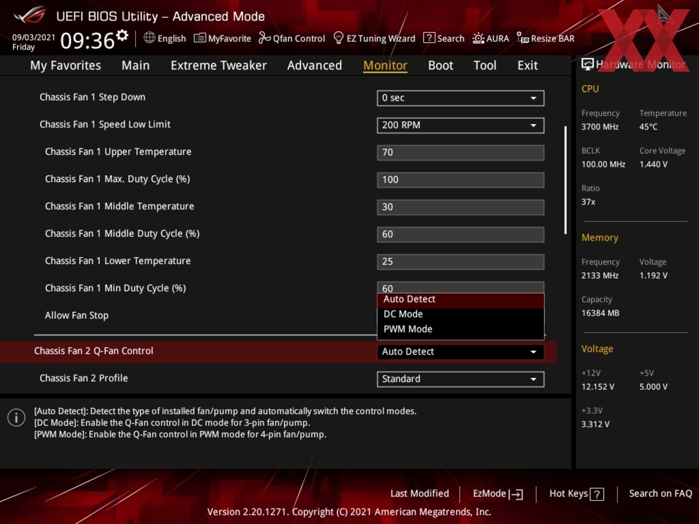Click the settings list scrollbar

[x=565, y=180]
